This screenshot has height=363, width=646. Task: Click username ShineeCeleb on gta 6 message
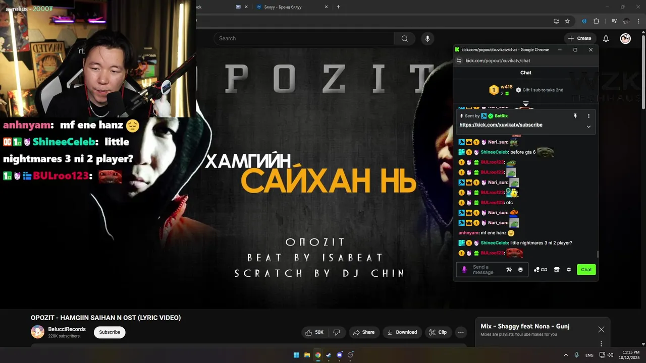(x=494, y=152)
